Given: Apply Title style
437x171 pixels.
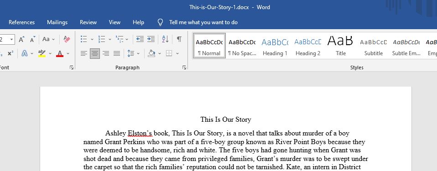Looking at the screenshot, I should (340, 46).
